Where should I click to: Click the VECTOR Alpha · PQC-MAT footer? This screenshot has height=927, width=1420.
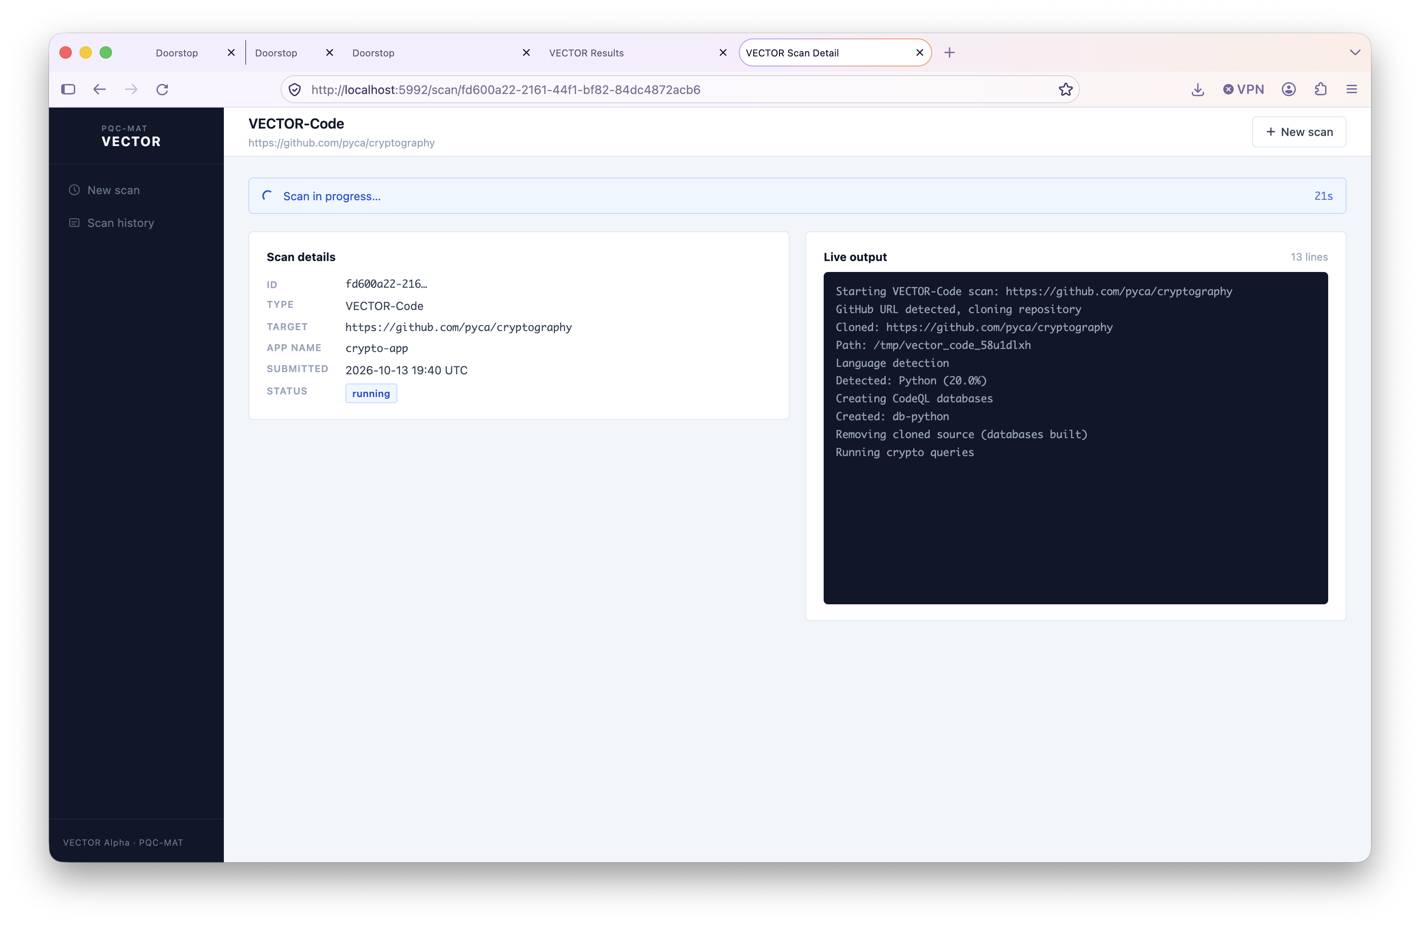[123, 842]
